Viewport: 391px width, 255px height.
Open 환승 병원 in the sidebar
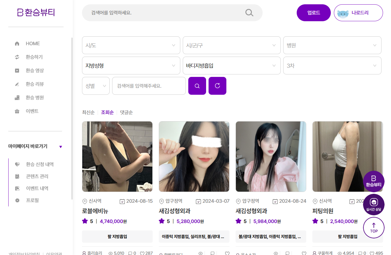point(35,98)
